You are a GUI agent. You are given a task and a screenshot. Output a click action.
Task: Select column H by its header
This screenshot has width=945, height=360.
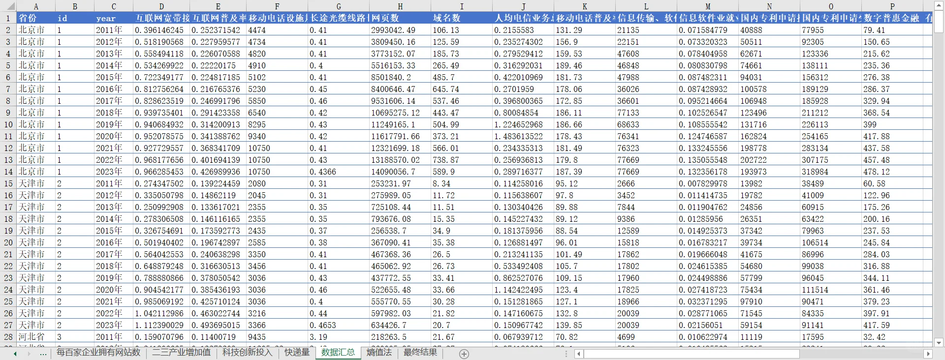400,6
